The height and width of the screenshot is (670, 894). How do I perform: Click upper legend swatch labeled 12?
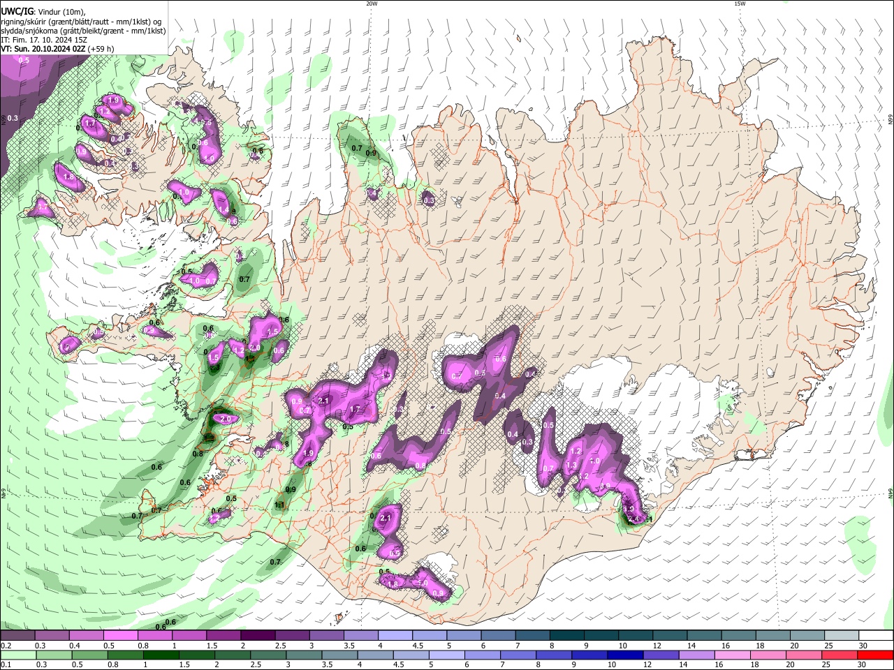(x=670, y=636)
